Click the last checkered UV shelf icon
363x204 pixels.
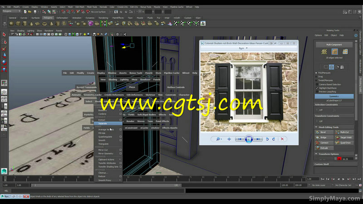pos(203,24)
